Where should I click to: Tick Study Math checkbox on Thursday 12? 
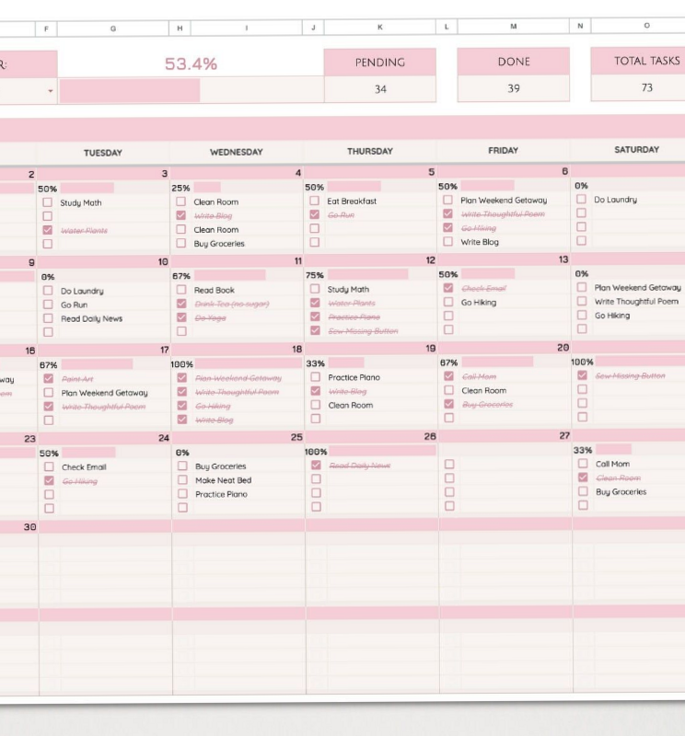315,289
